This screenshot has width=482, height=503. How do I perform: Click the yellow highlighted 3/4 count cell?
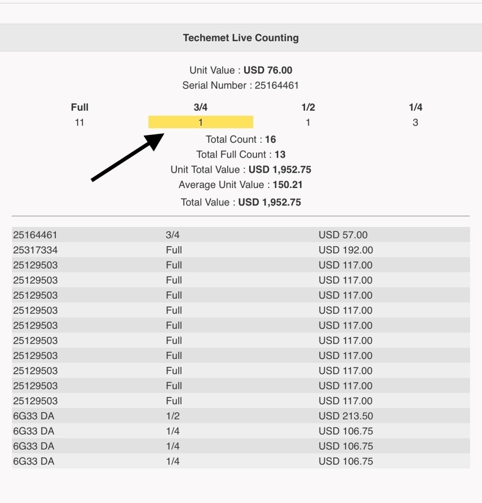tap(201, 122)
